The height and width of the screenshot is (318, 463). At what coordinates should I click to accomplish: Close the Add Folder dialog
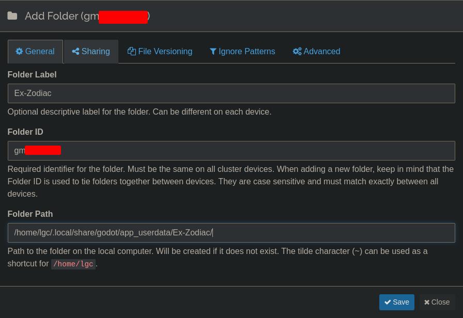pos(437,302)
